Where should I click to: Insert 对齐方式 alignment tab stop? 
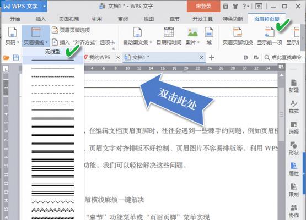[83, 42]
